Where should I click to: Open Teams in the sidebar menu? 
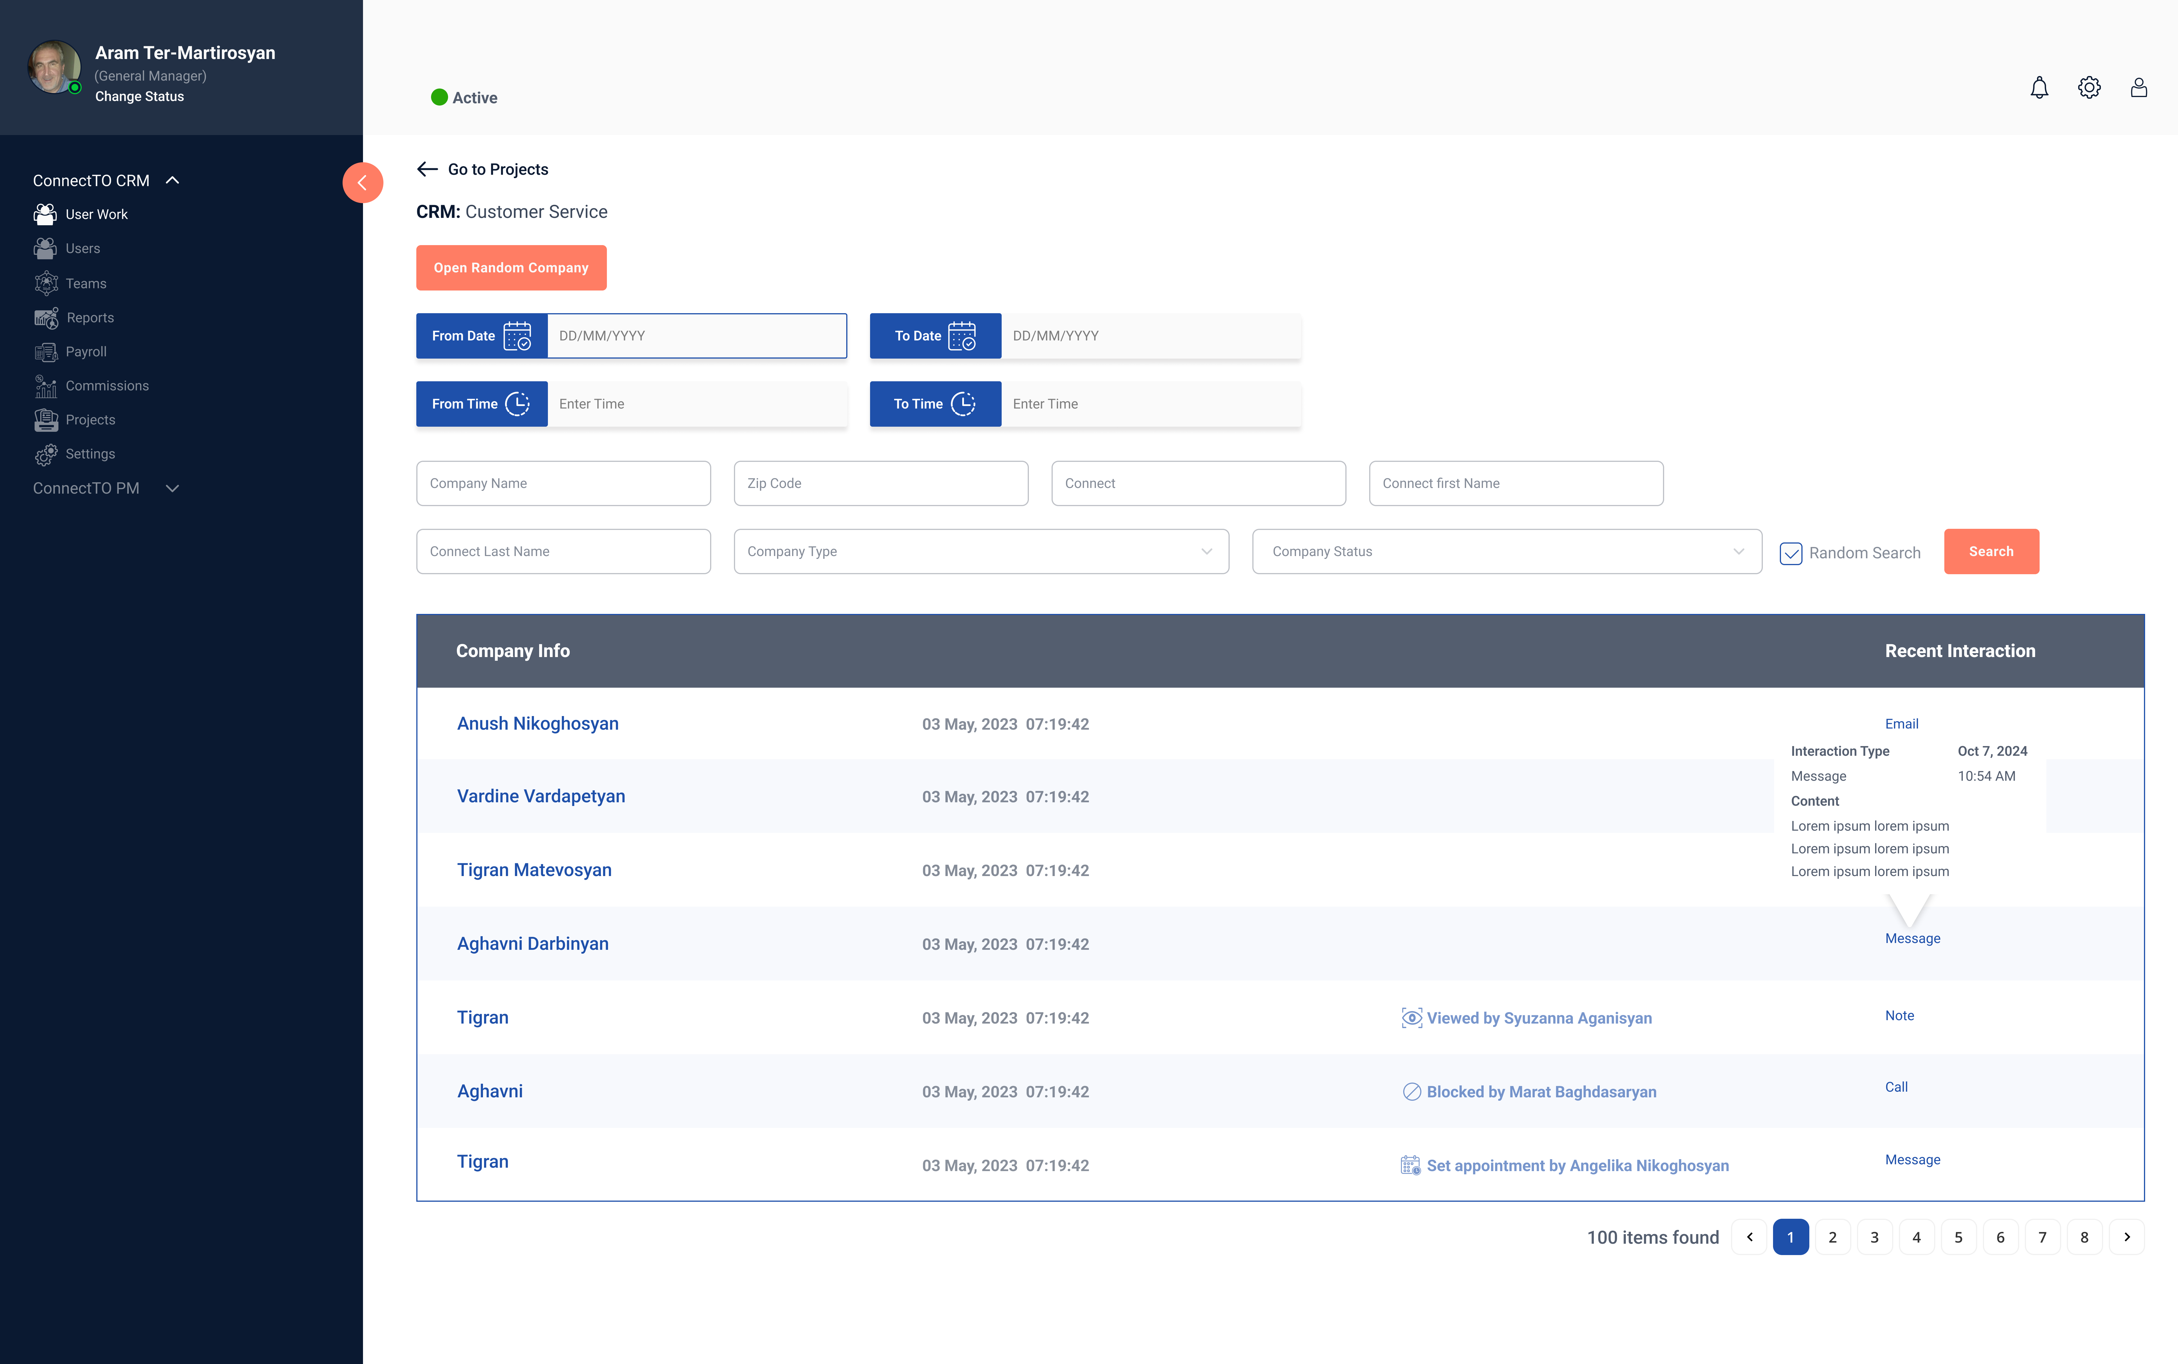tap(86, 283)
